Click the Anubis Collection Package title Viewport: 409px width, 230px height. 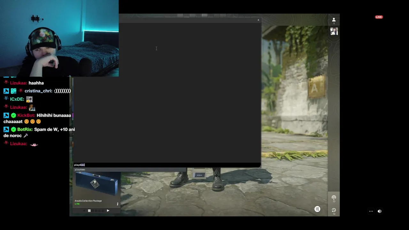[88, 201]
